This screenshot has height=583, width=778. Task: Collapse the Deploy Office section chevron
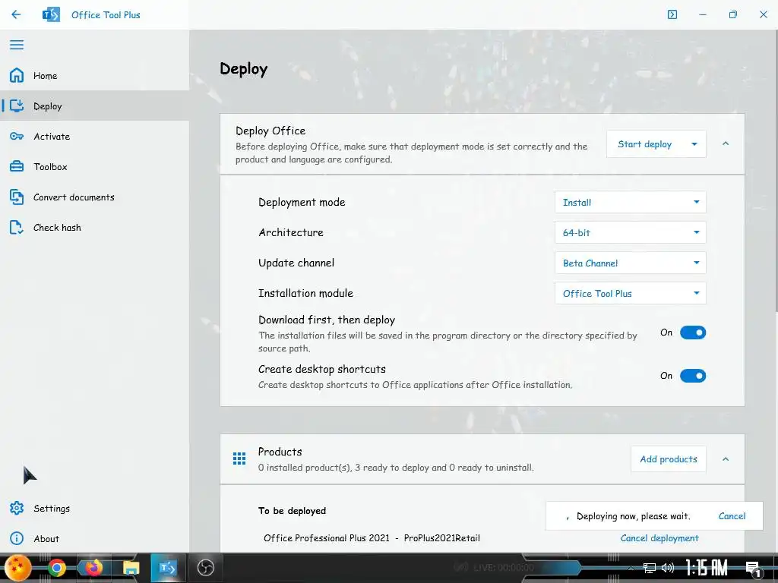(726, 143)
